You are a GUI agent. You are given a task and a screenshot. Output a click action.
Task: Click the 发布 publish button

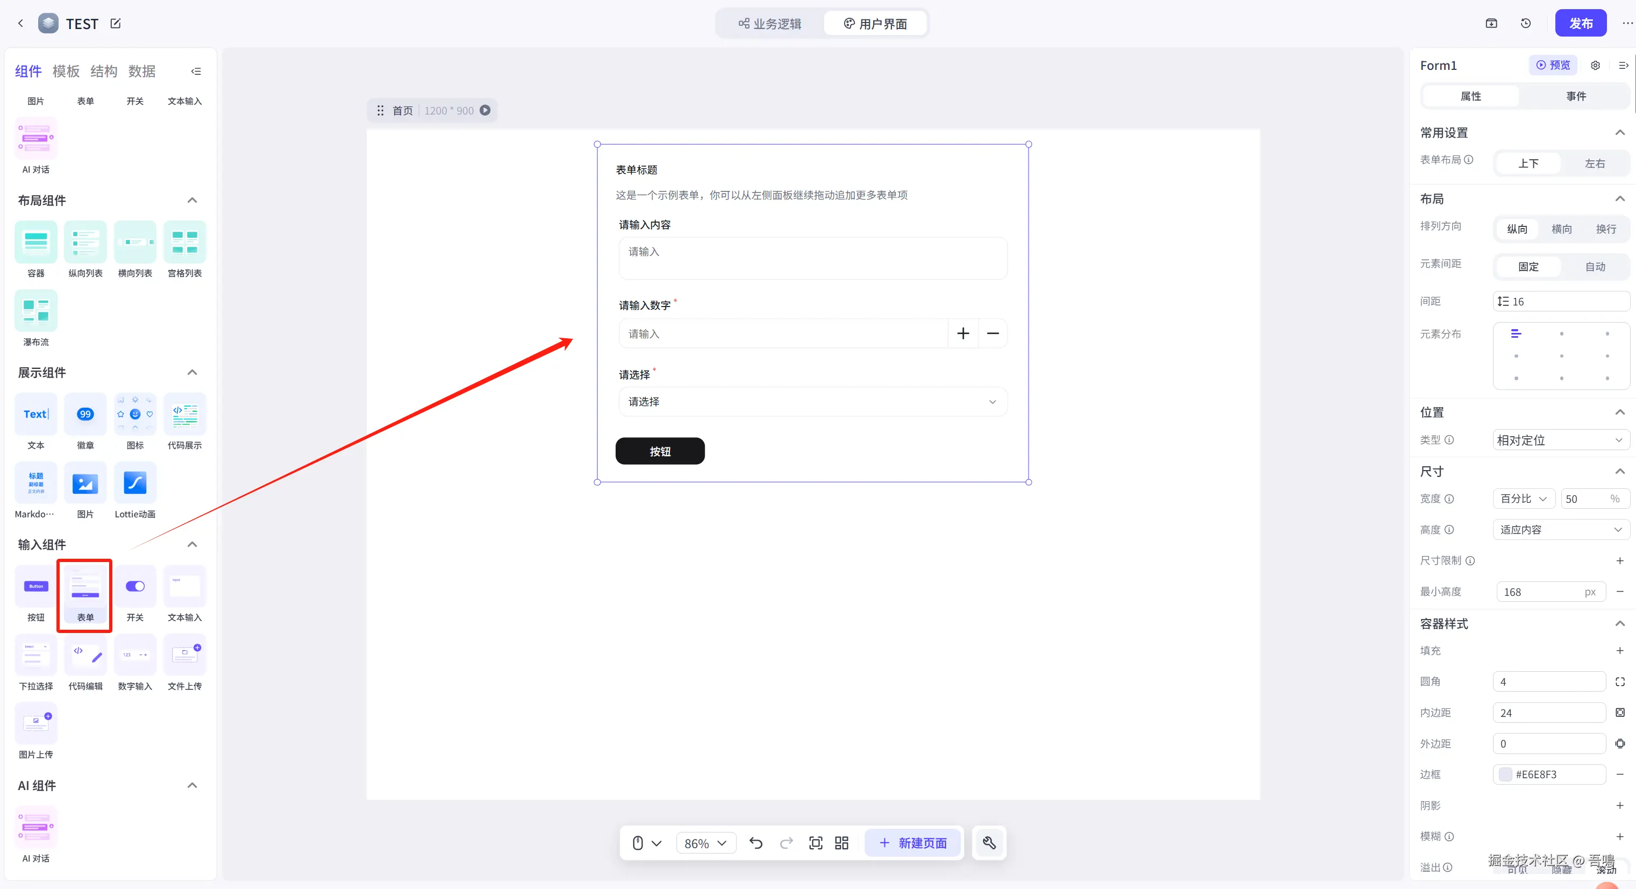1580,24
